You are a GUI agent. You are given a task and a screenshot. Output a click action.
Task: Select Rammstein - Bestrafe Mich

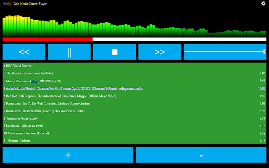[x=134, y=111]
